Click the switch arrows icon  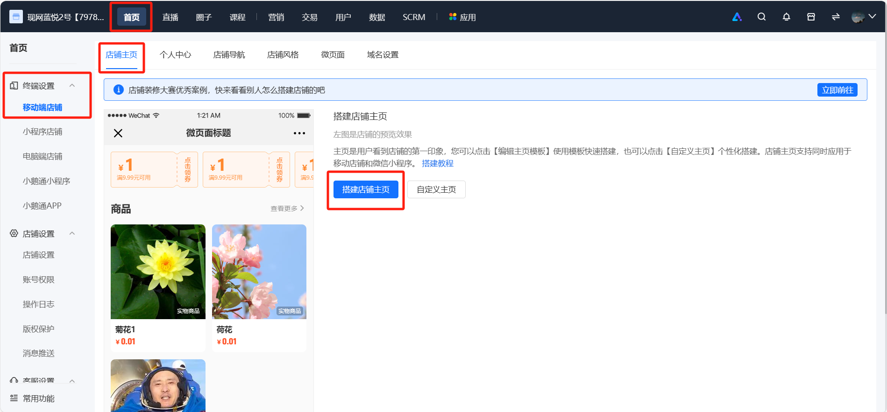[x=836, y=17]
